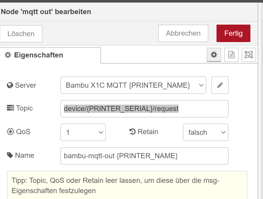Open the Retain dropdown showing falsch
263x199 pixels.
pos(205,132)
